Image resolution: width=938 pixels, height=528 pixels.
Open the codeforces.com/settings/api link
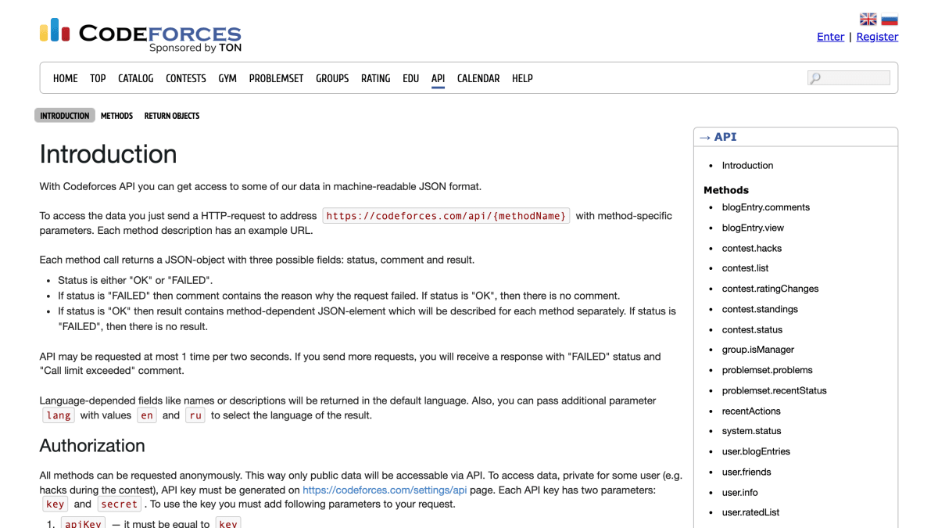coord(385,490)
